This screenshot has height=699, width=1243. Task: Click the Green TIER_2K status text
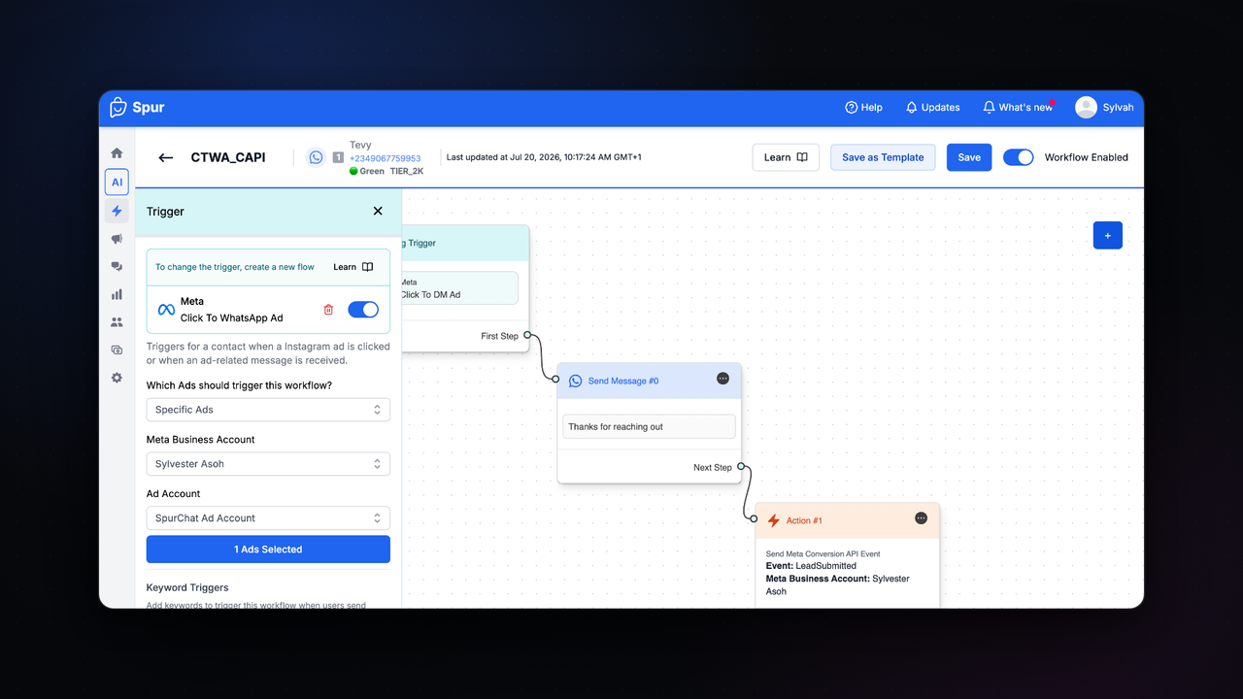pyautogui.click(x=386, y=171)
